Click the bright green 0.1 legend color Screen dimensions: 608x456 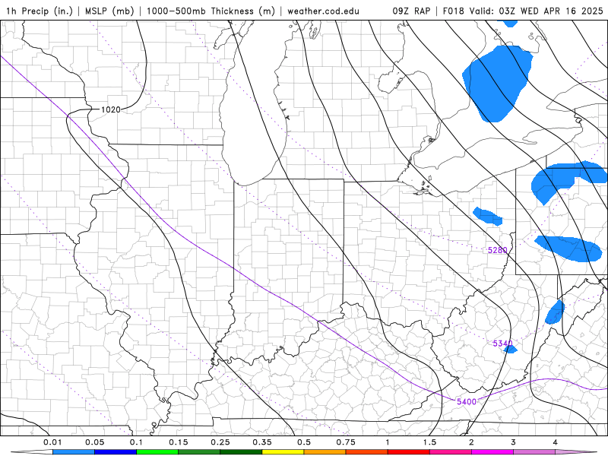157,452
